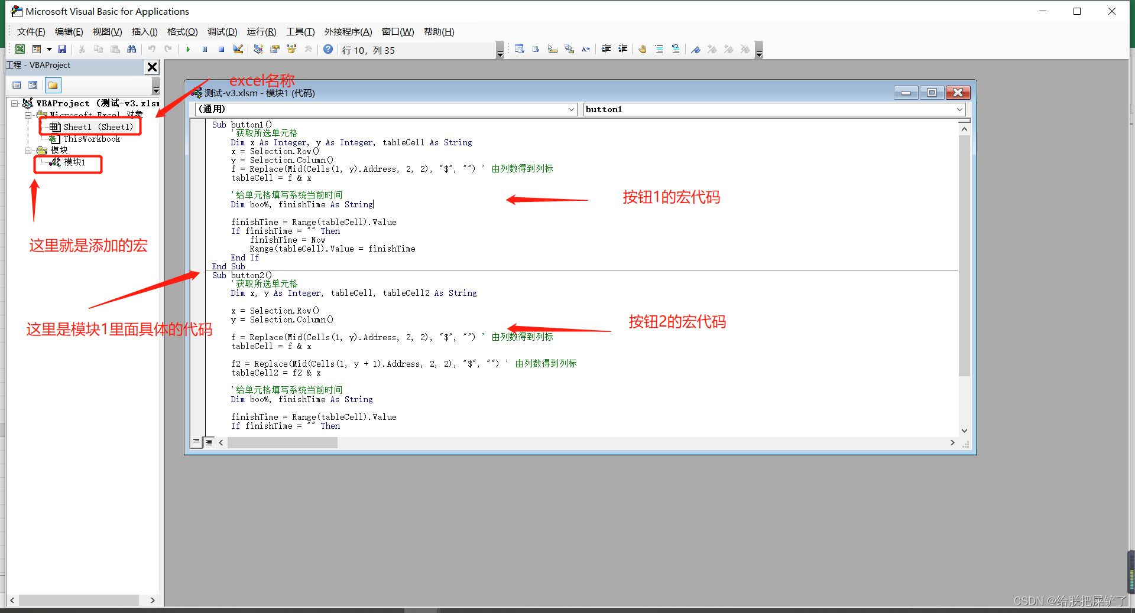The height and width of the screenshot is (613, 1135).
Task: Close the 工程 - VBAProject panel
Action: [152, 67]
